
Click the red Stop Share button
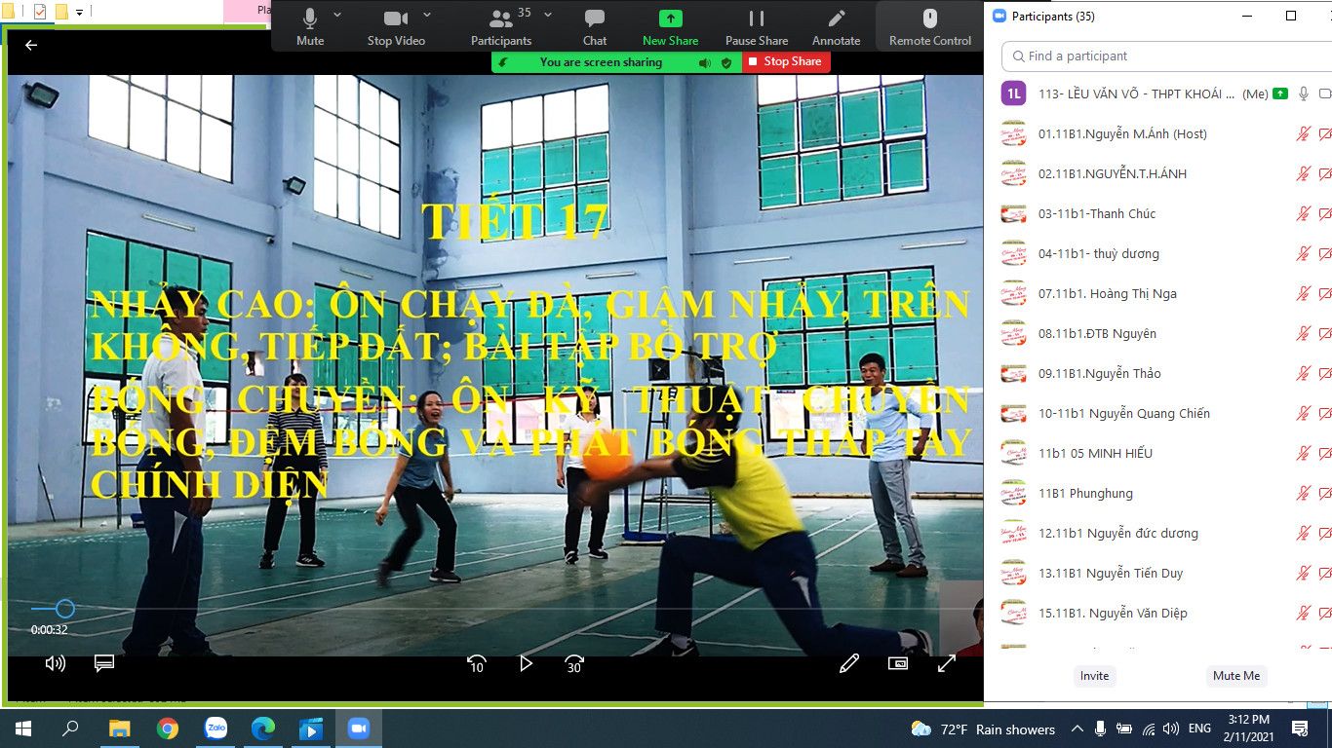[785, 61]
